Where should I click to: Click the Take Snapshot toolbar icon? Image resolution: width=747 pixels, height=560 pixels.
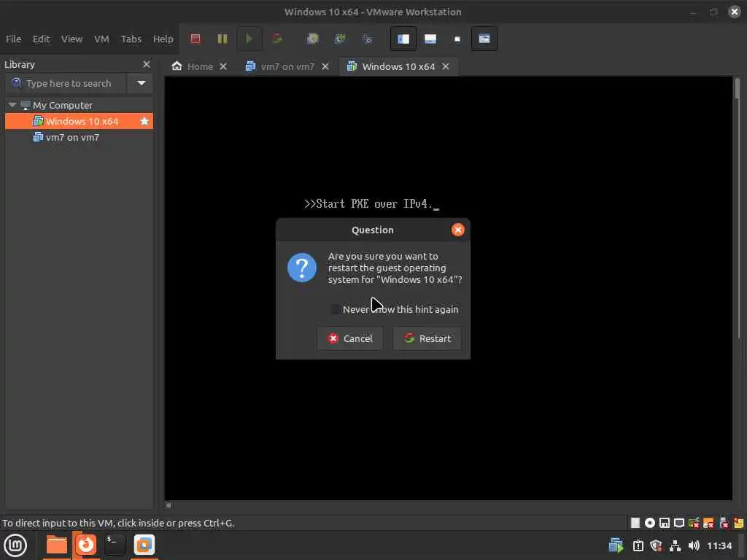[312, 39]
